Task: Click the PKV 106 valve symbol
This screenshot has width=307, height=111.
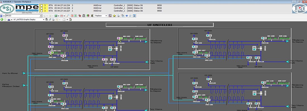Action: 50,41
